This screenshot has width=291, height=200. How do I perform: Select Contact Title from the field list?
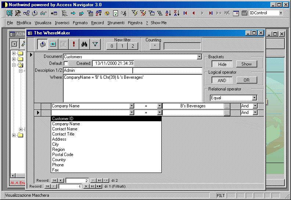coord(63,134)
